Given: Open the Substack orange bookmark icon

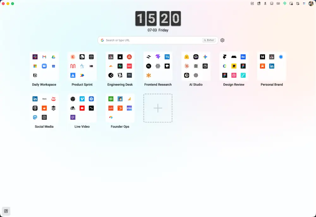Looking at the screenshot, I should [262, 66].
